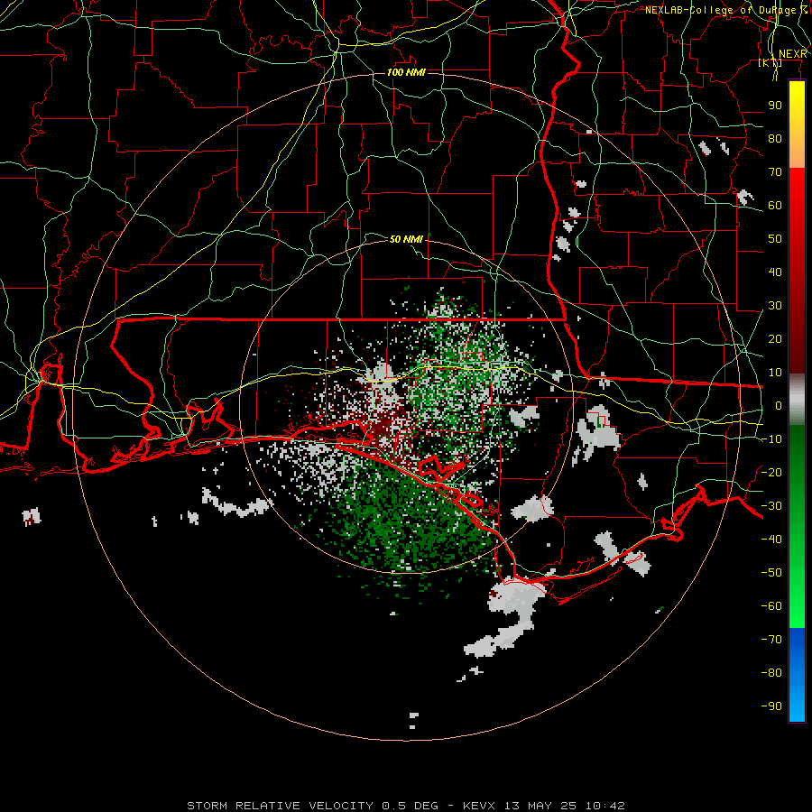This screenshot has width=812, height=812.
Task: Click the positive 90 scale label
Action: tap(775, 106)
